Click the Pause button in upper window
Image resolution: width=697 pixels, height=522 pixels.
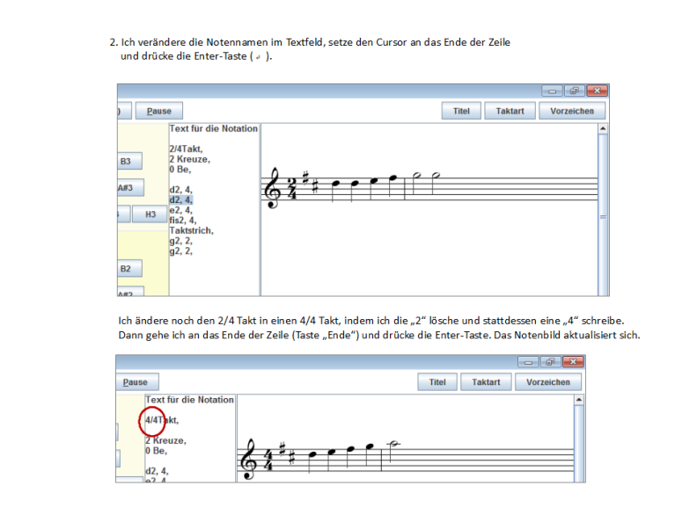pos(158,112)
